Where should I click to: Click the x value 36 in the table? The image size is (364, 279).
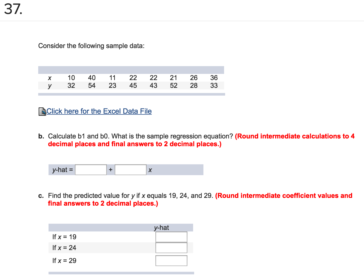(214, 78)
